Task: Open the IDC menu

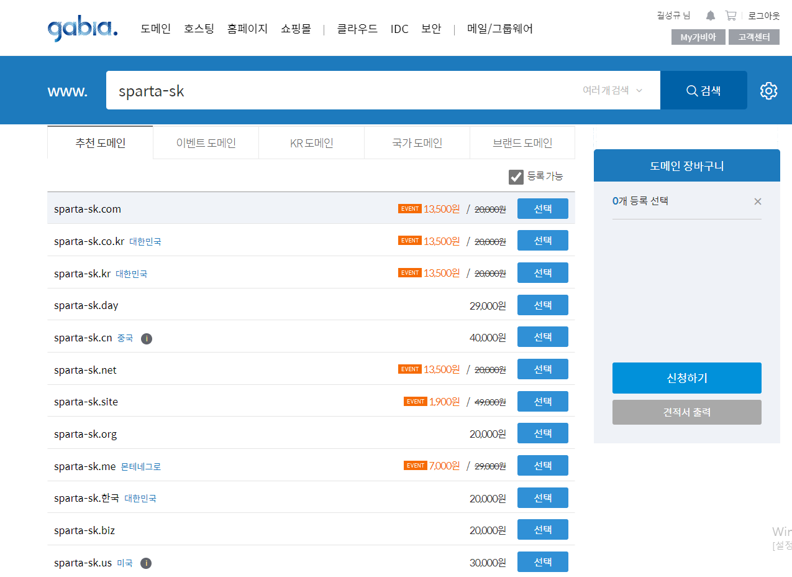Action: coord(399,29)
